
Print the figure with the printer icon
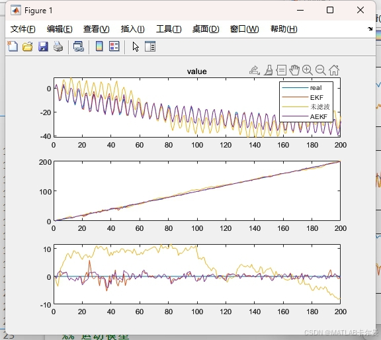pos(58,46)
